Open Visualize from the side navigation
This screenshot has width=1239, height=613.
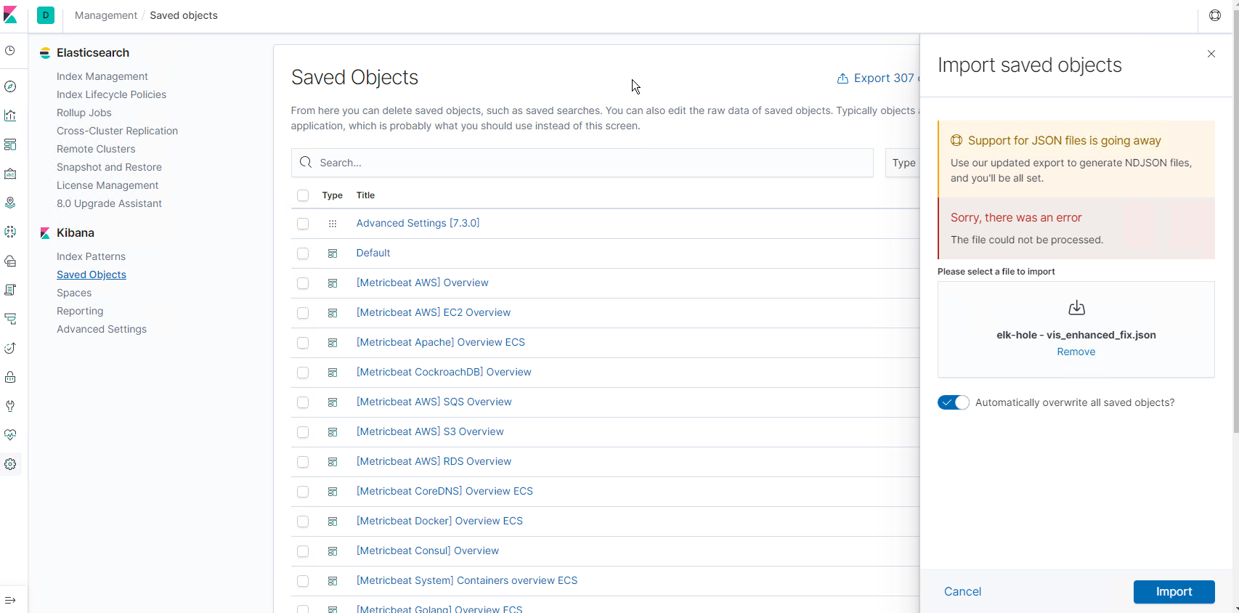click(x=10, y=115)
